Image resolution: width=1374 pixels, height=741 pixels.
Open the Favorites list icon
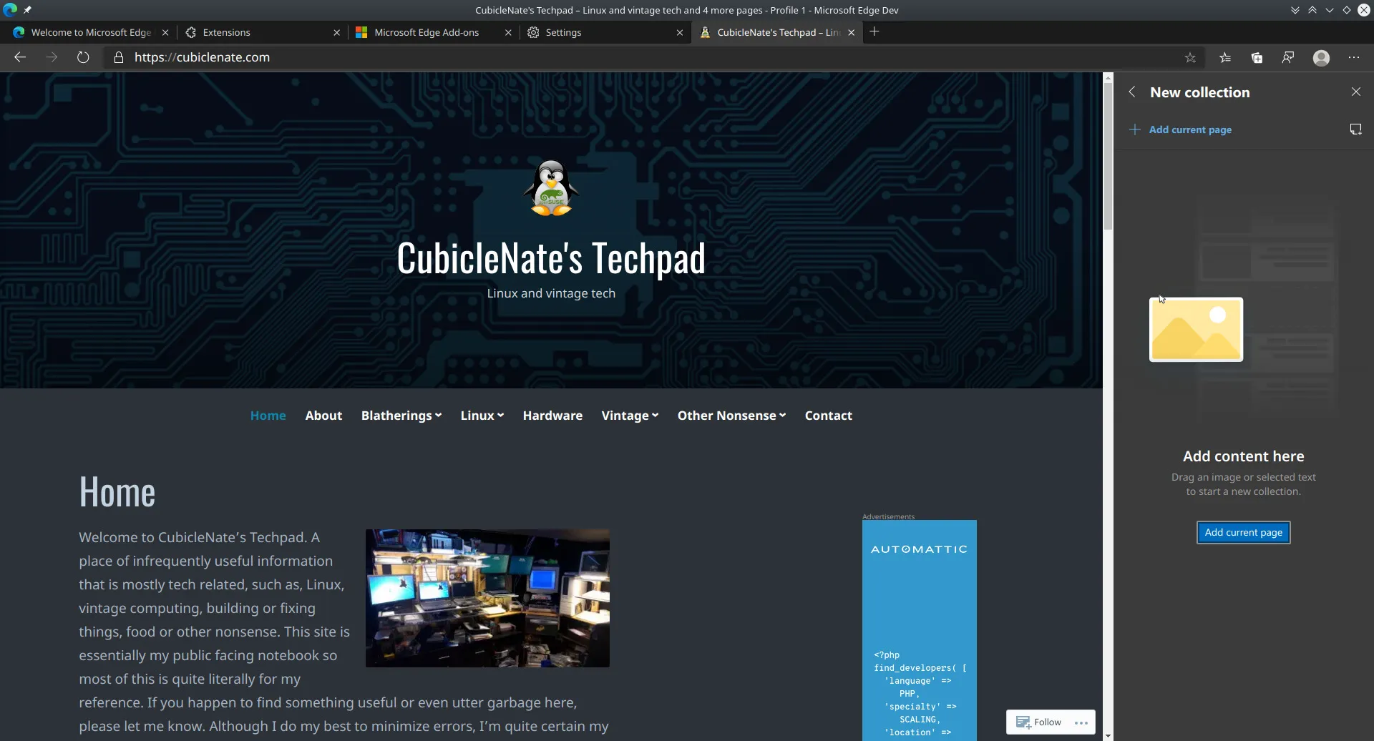click(1225, 58)
